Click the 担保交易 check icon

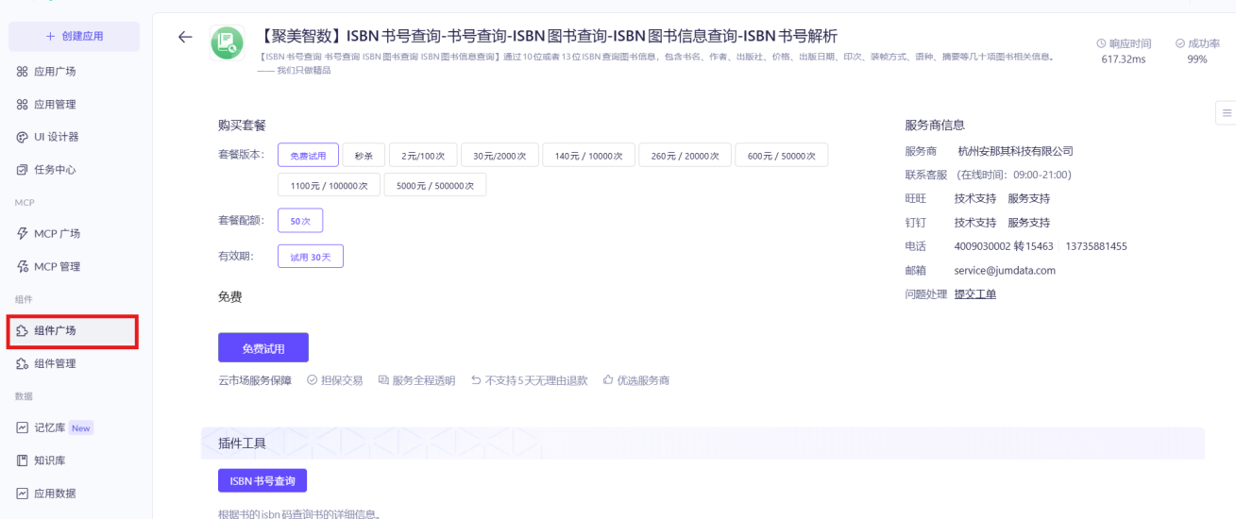(312, 380)
